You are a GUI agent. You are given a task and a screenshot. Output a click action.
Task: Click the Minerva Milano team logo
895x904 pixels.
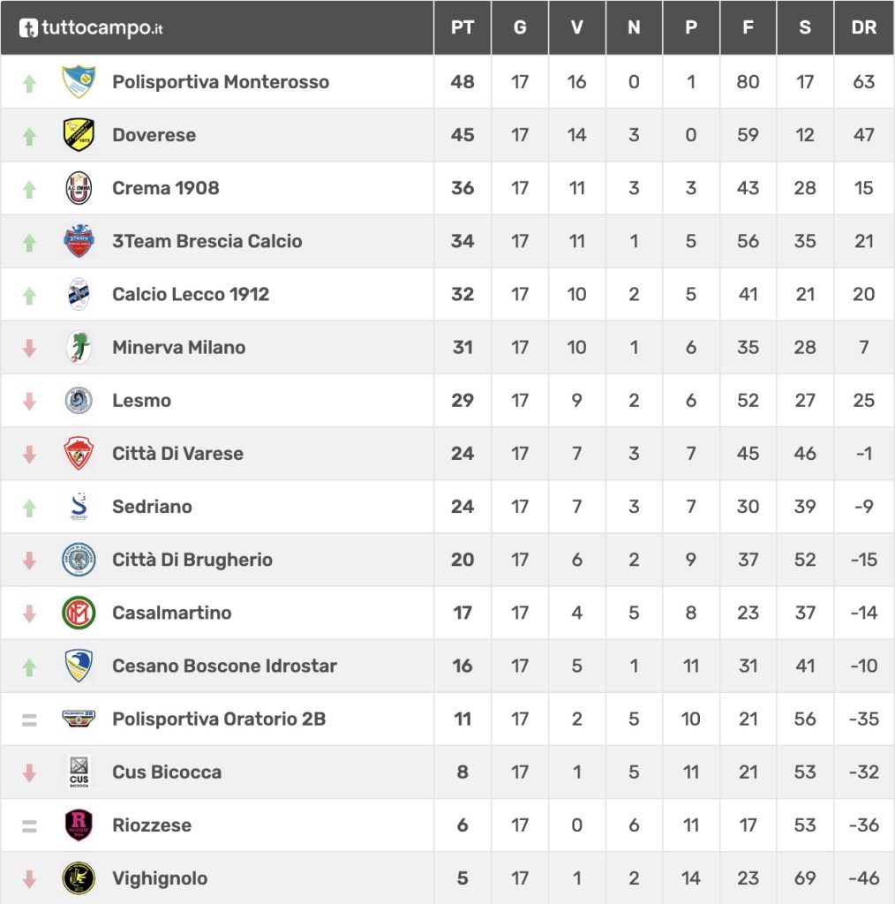click(x=79, y=347)
